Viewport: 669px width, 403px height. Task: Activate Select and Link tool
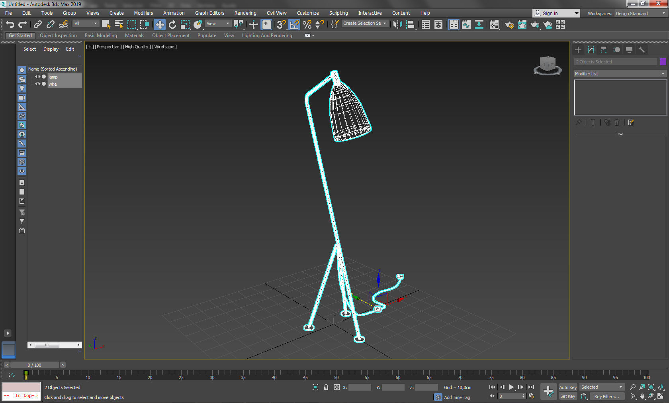click(x=38, y=25)
